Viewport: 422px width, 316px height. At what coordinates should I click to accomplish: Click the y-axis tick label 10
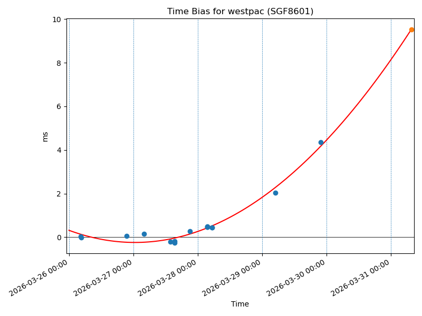pyautogui.click(x=57, y=19)
